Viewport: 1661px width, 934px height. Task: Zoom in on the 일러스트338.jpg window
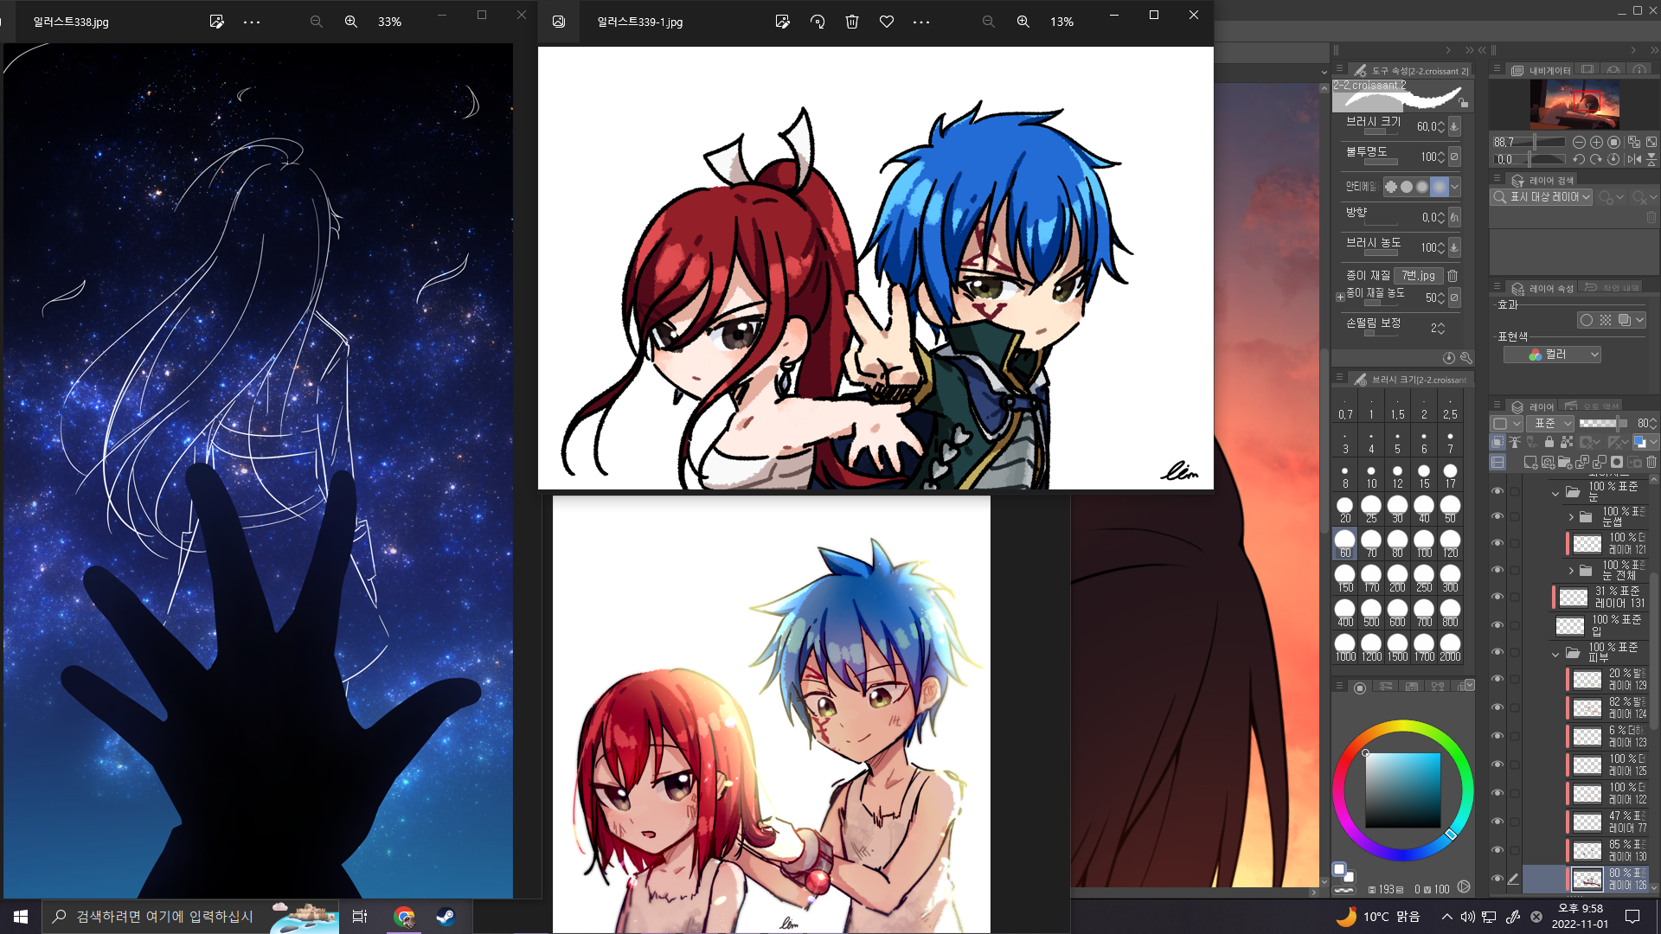[x=351, y=22]
